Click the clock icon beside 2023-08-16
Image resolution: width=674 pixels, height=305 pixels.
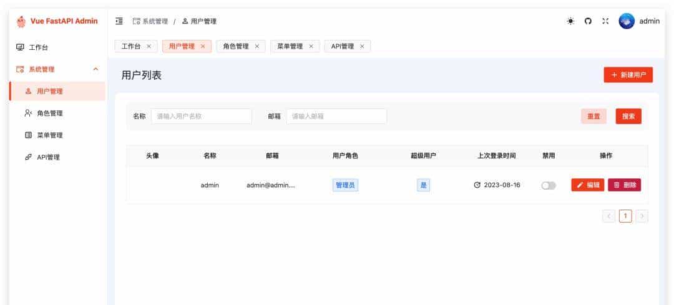click(x=477, y=185)
